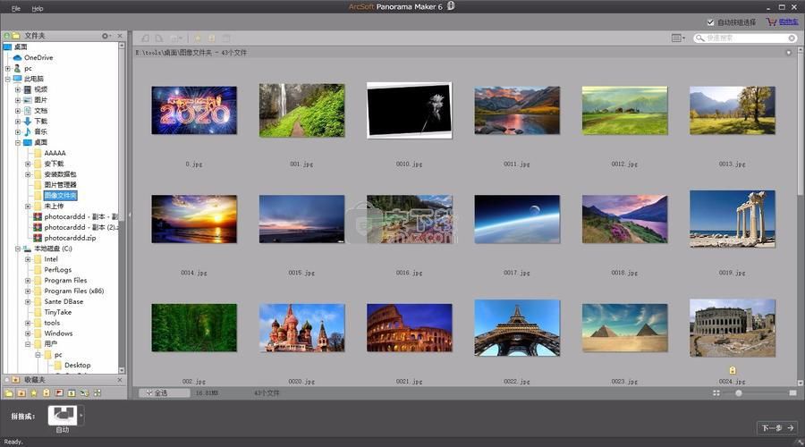The image size is (805, 447).
Task: Click the green arrow favorites icon
Action: click(84, 393)
